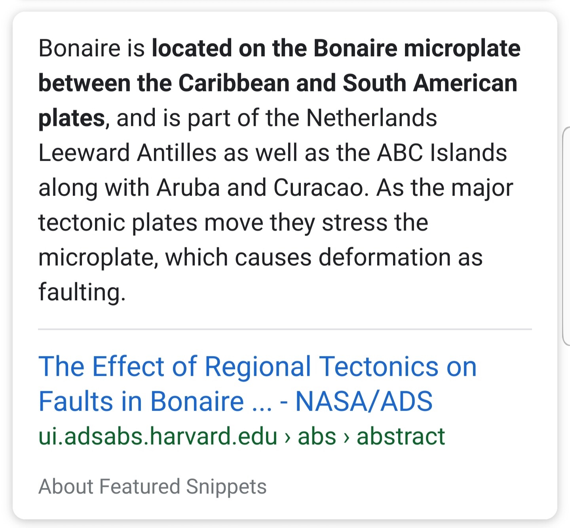Click "Leeward Antilles" in the snippet text
The width and height of the screenshot is (570, 528).
pyautogui.click(x=127, y=153)
